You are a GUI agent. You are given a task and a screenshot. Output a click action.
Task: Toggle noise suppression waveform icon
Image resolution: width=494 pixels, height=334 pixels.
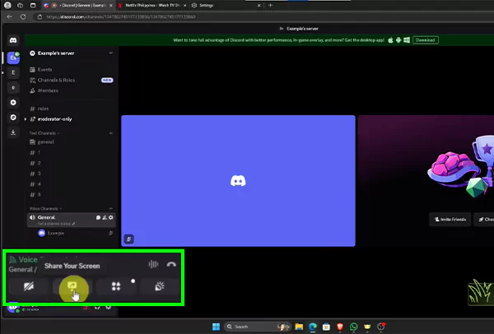(x=151, y=264)
